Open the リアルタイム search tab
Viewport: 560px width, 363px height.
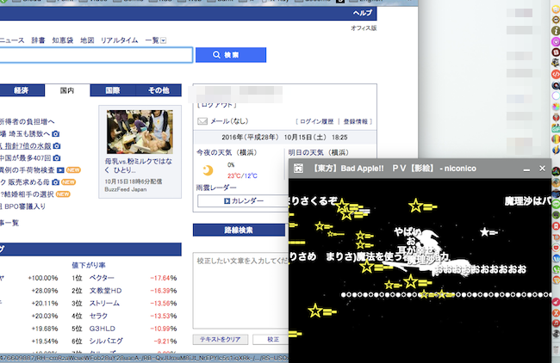pos(119,40)
